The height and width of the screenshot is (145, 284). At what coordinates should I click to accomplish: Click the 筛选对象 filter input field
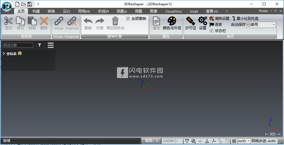click(18, 45)
